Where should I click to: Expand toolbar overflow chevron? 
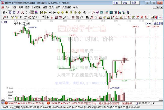click(x=43, y=17)
